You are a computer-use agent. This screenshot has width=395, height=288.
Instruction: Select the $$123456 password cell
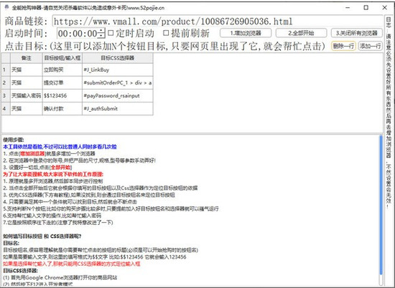[62, 96]
